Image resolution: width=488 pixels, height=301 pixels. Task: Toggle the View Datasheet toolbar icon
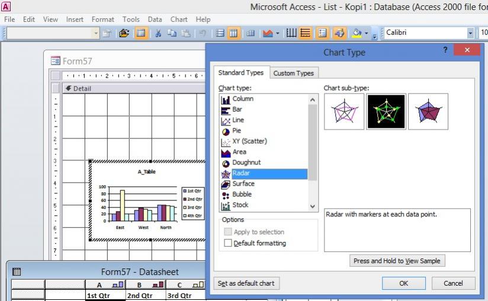pyautogui.click(x=141, y=33)
